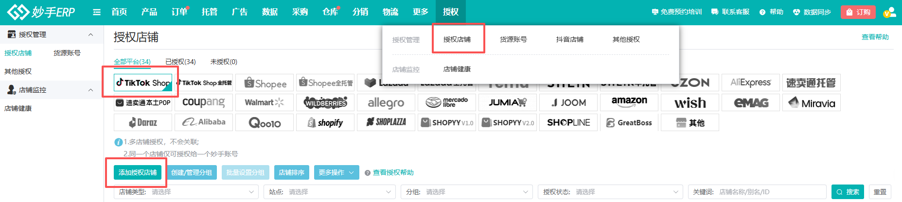
Task: Select the AliExpress platform tile
Action: coord(750,83)
